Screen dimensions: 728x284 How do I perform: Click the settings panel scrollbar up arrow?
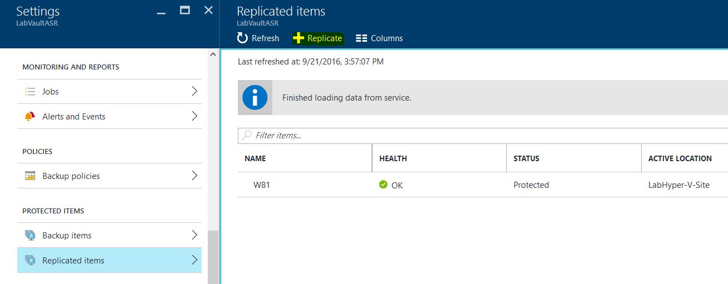click(x=213, y=54)
